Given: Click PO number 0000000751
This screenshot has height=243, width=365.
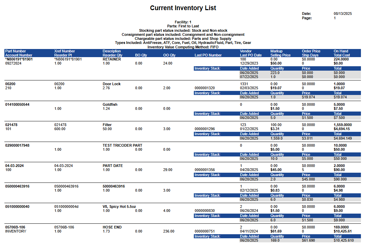Looking at the screenshot, I should coord(205,231).
